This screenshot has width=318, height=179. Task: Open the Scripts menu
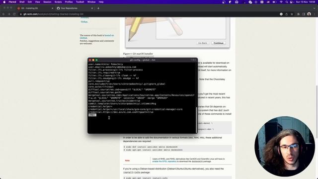58,2
